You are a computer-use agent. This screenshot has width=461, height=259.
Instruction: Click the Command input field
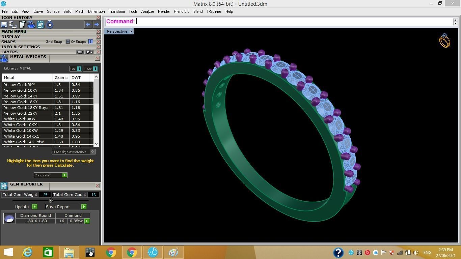294,22
